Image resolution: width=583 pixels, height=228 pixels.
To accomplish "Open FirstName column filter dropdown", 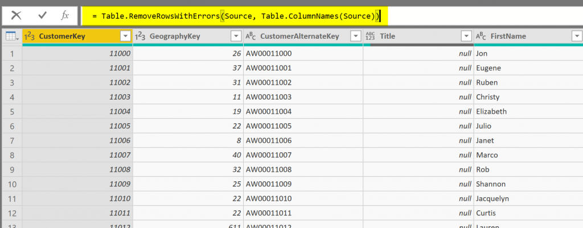I will 575,36.
